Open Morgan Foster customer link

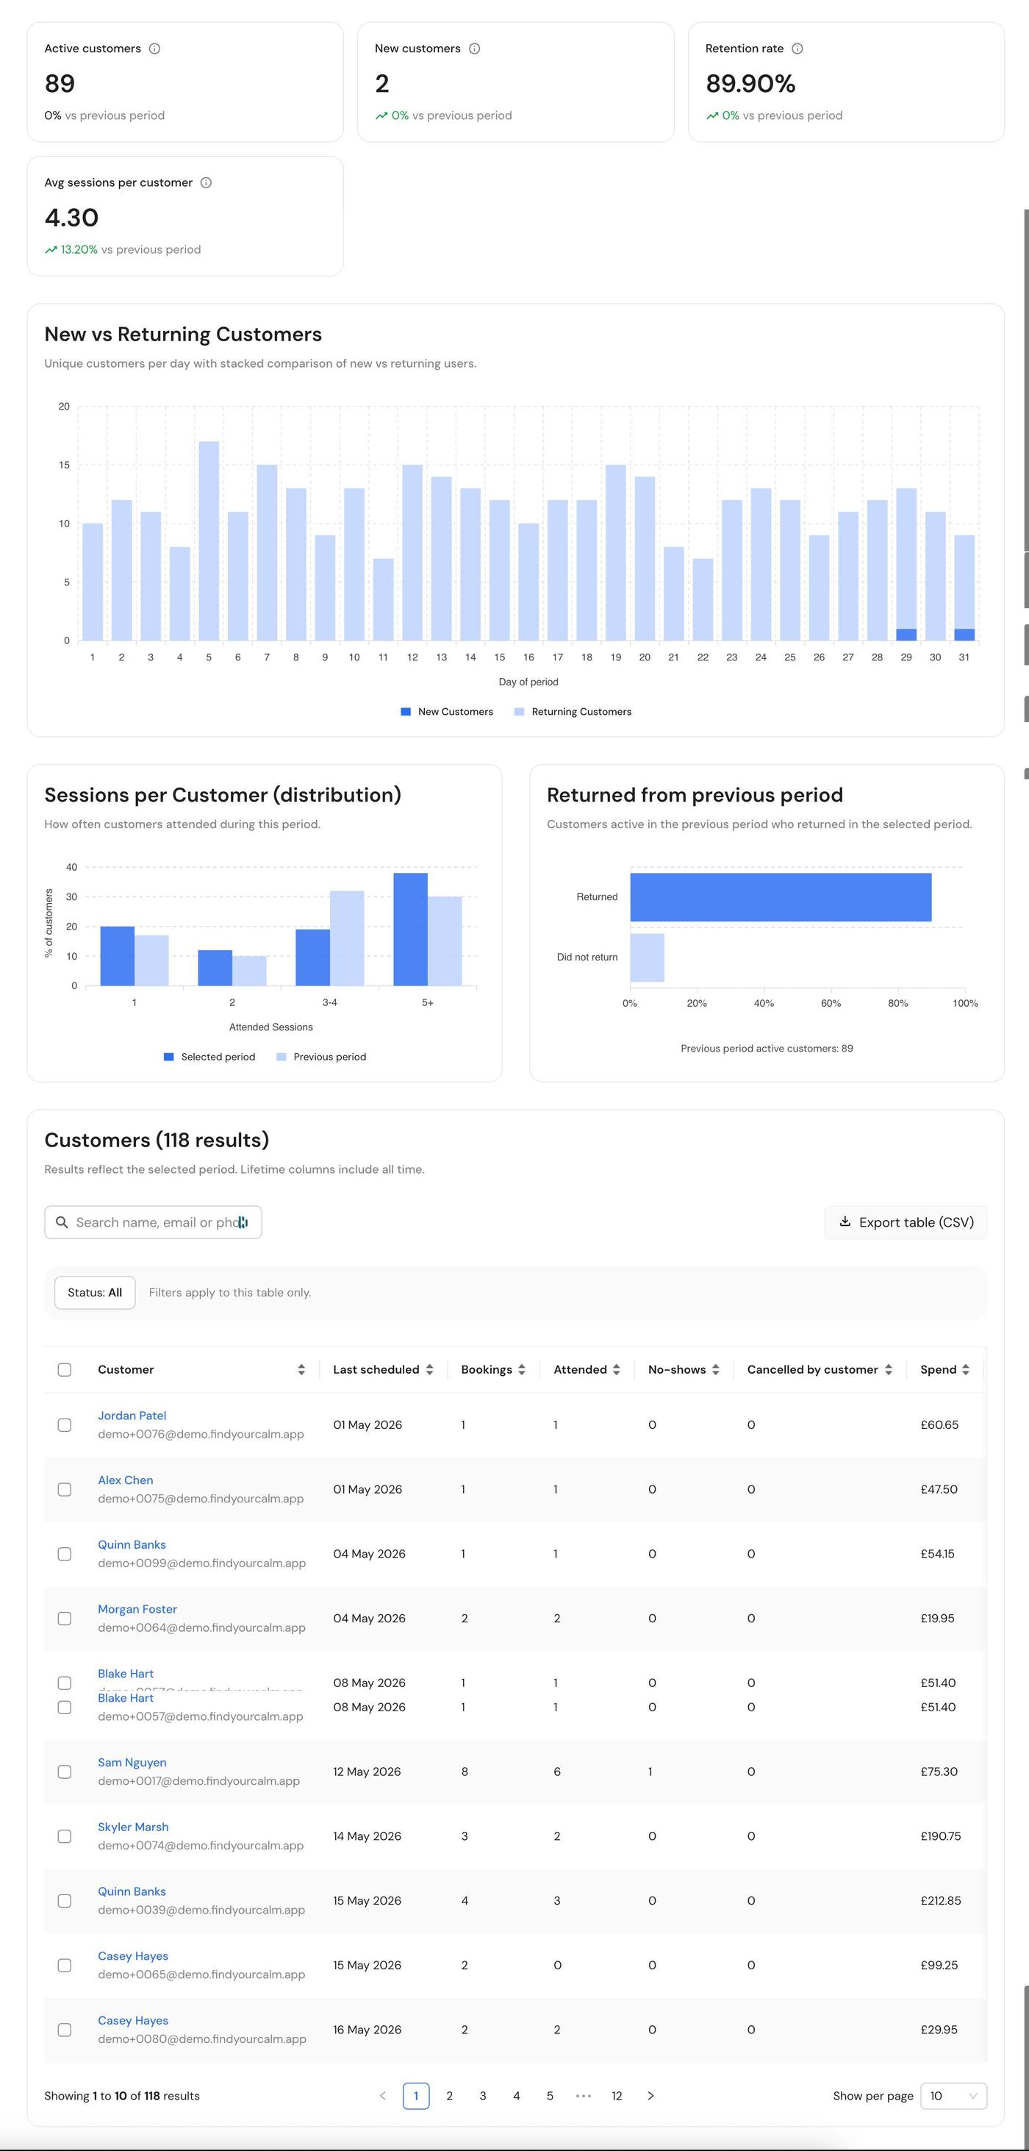click(137, 1609)
